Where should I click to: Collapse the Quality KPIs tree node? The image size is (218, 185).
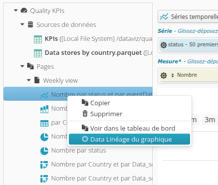(16, 10)
